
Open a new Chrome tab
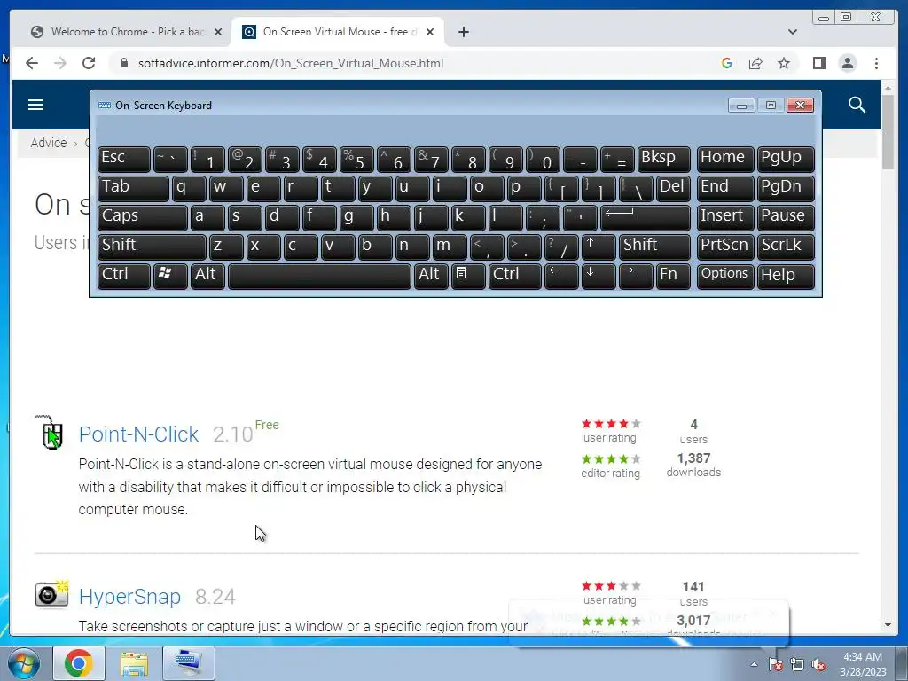tap(463, 32)
